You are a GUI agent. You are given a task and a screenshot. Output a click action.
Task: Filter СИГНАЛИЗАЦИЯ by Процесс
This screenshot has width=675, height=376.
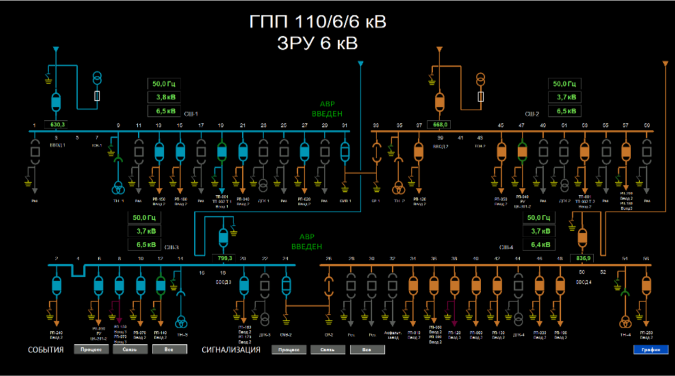(289, 349)
